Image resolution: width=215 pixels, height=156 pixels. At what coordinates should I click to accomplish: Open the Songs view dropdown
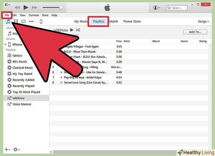coord(203,22)
